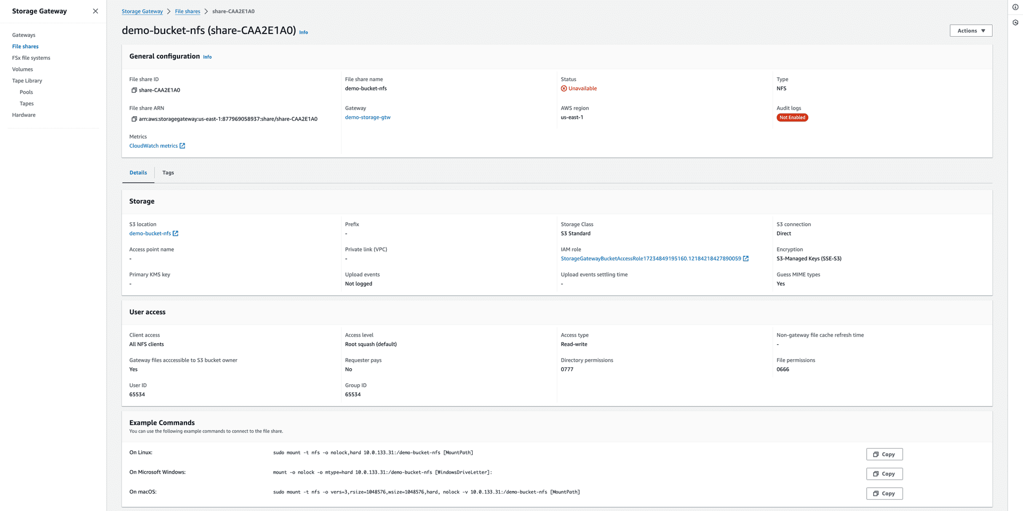Open CloudWatch metrics external link icon
Viewport: 1023px width, 511px height.
click(182, 146)
